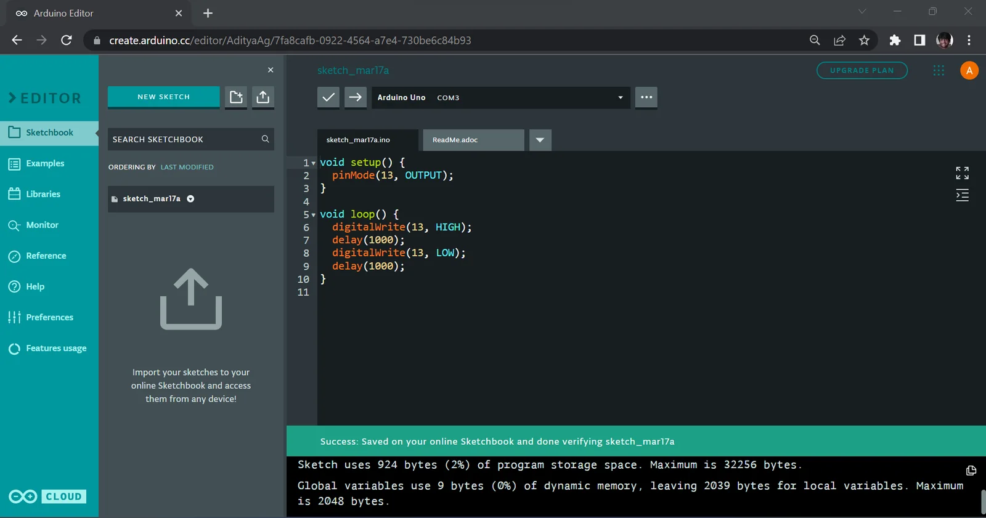Open a new browser tab

coord(208,13)
